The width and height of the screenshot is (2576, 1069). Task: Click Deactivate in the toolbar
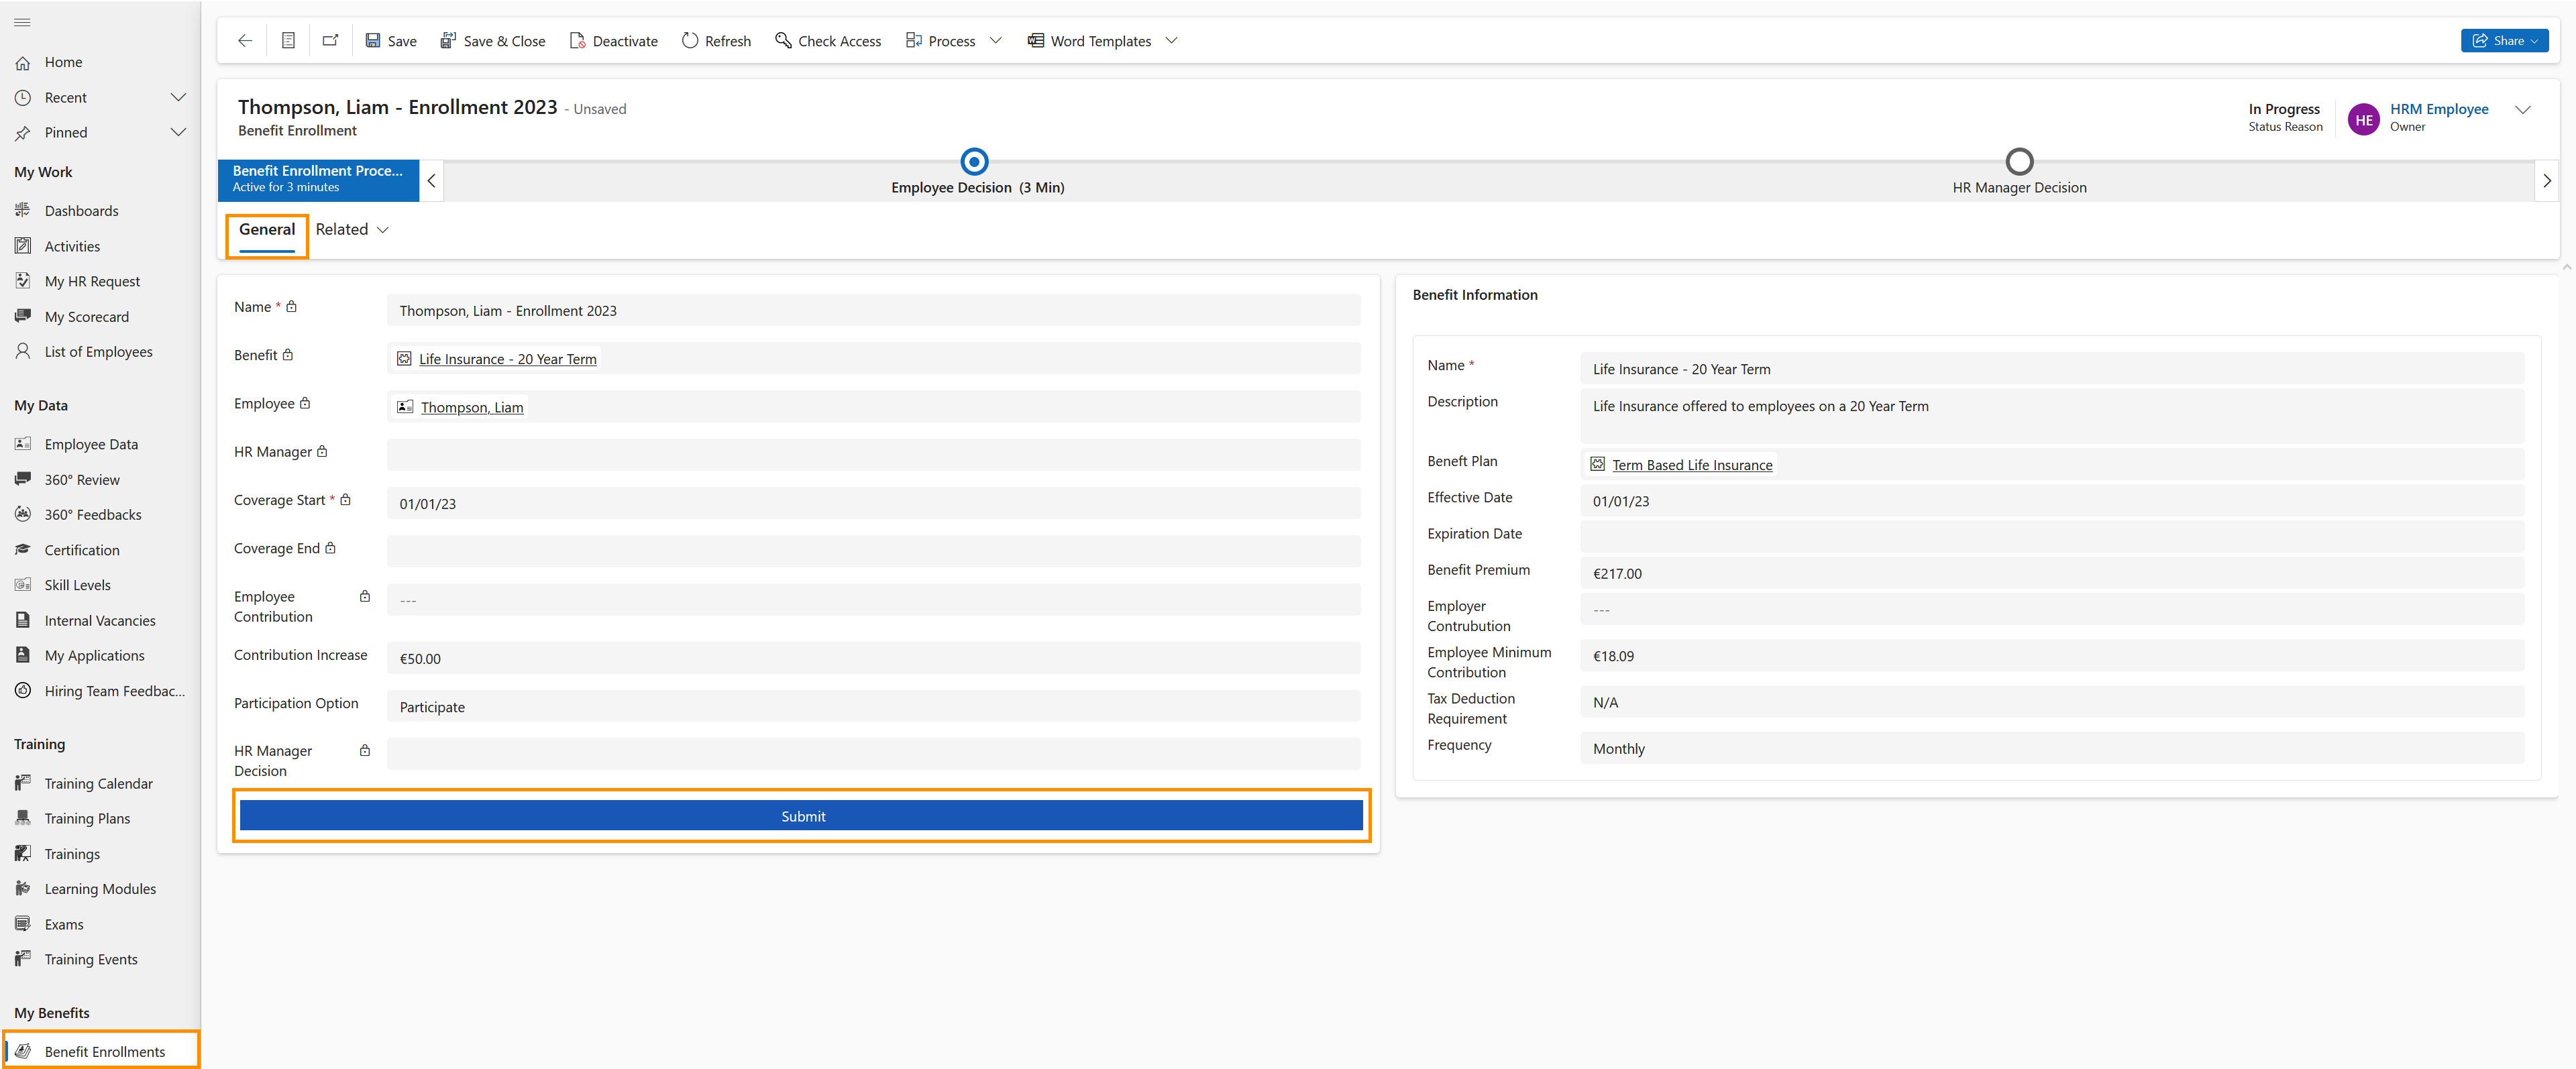tap(613, 41)
